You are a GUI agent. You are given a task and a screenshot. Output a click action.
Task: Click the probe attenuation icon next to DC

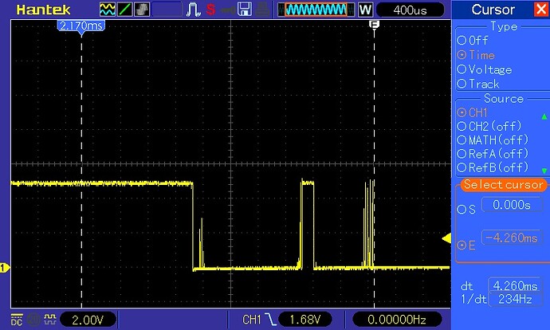[x=50, y=319]
